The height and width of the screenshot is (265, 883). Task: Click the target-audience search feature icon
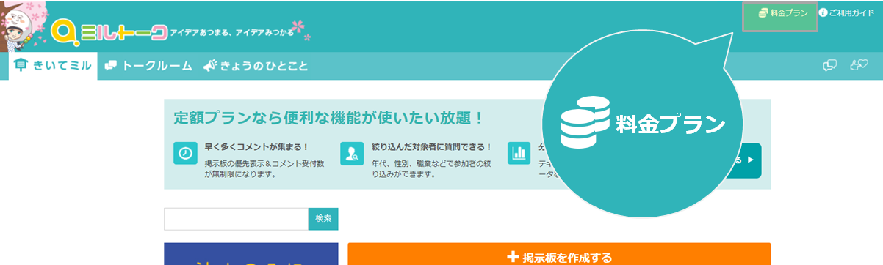[x=353, y=154]
